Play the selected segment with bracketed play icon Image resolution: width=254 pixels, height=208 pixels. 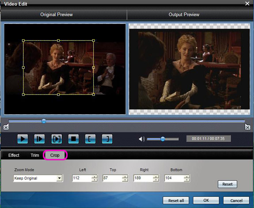point(57,139)
